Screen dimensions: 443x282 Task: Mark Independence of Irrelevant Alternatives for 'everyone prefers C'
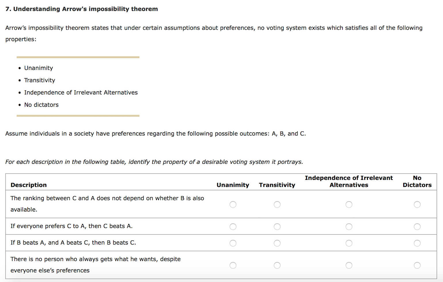pyautogui.click(x=349, y=227)
